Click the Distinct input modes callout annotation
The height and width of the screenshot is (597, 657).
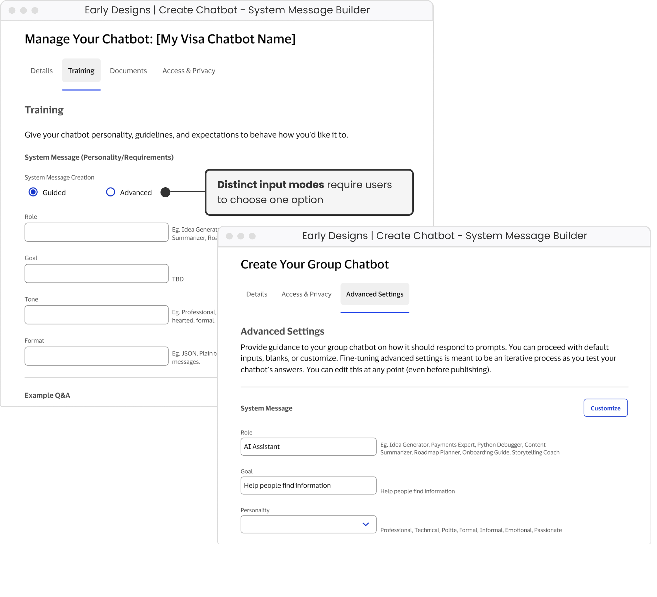coord(309,192)
